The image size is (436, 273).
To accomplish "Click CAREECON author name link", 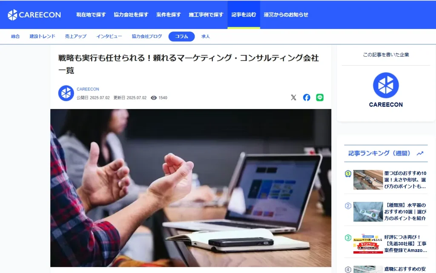I will (x=88, y=89).
